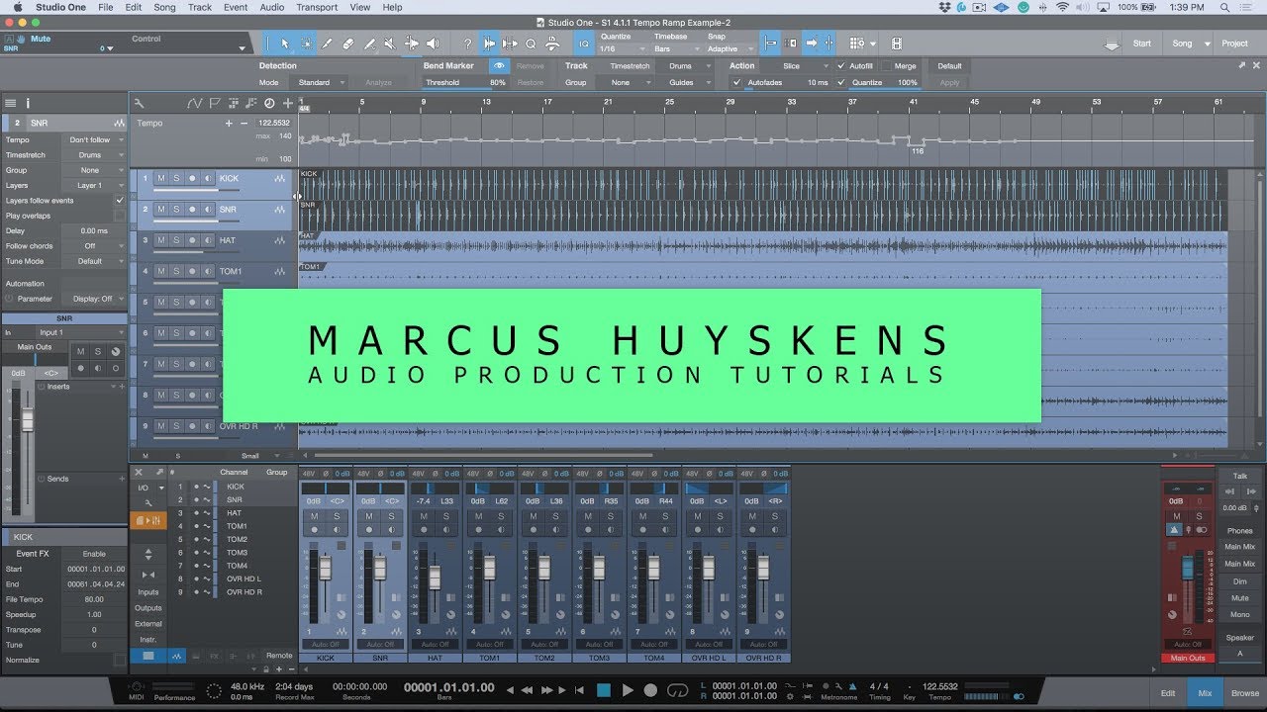
Task: Open Track Timestretch Drums dropdown
Action: [685, 66]
